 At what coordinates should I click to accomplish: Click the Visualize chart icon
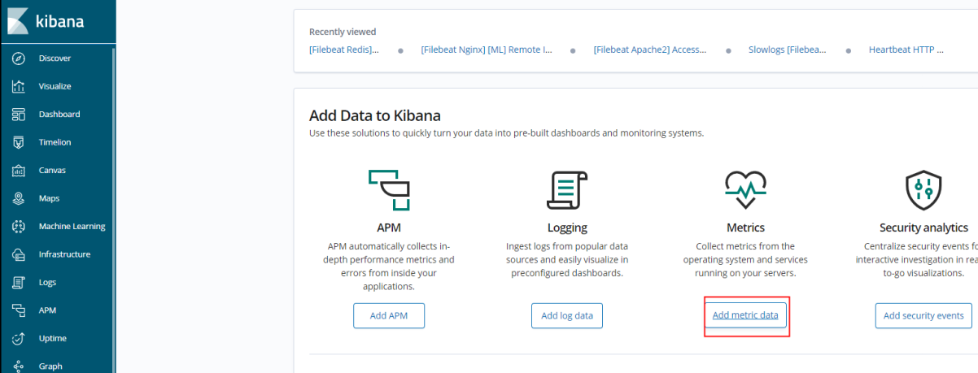coord(19,86)
